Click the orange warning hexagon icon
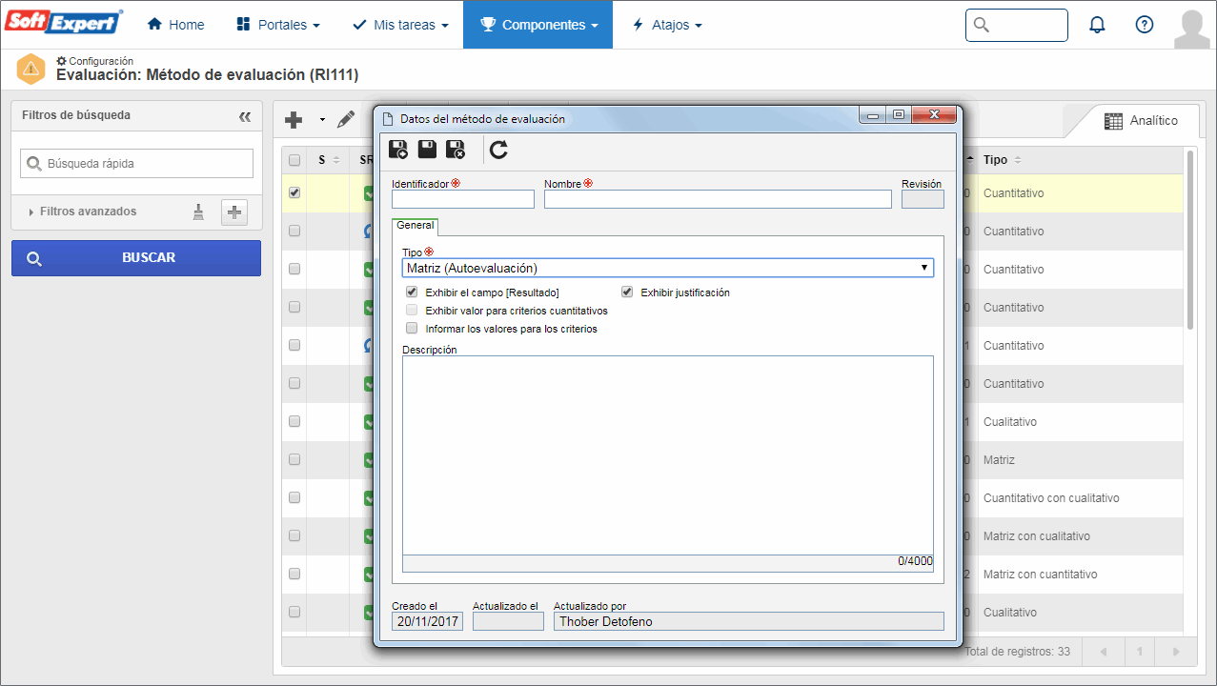This screenshot has height=686, width=1217. pyautogui.click(x=30, y=68)
